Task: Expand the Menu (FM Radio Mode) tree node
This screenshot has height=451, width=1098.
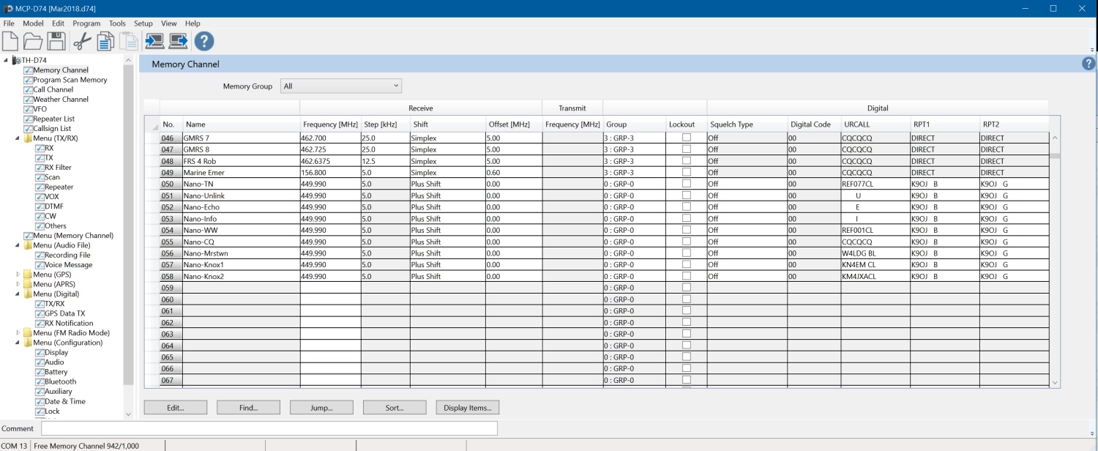Action: coord(18,332)
